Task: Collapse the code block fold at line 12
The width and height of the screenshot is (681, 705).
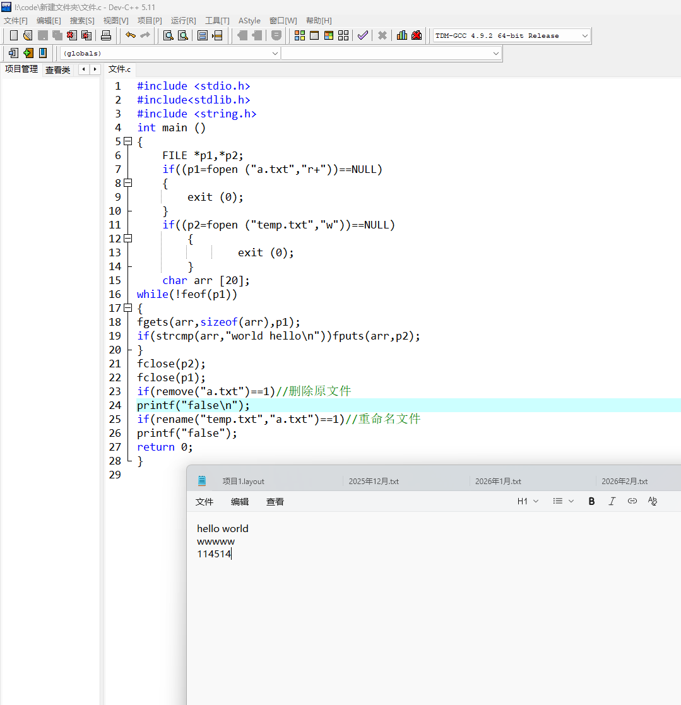Action: click(128, 239)
